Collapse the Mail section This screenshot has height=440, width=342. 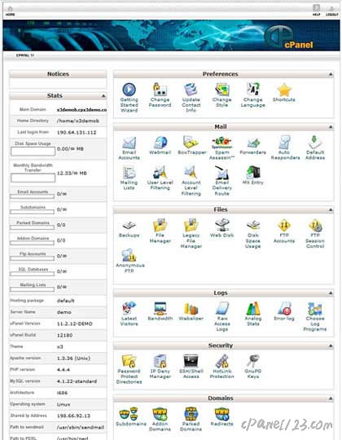(331, 127)
